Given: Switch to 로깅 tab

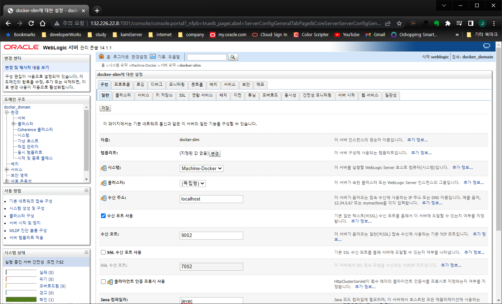Looking at the screenshot, I should pyautogui.click(x=140, y=85).
